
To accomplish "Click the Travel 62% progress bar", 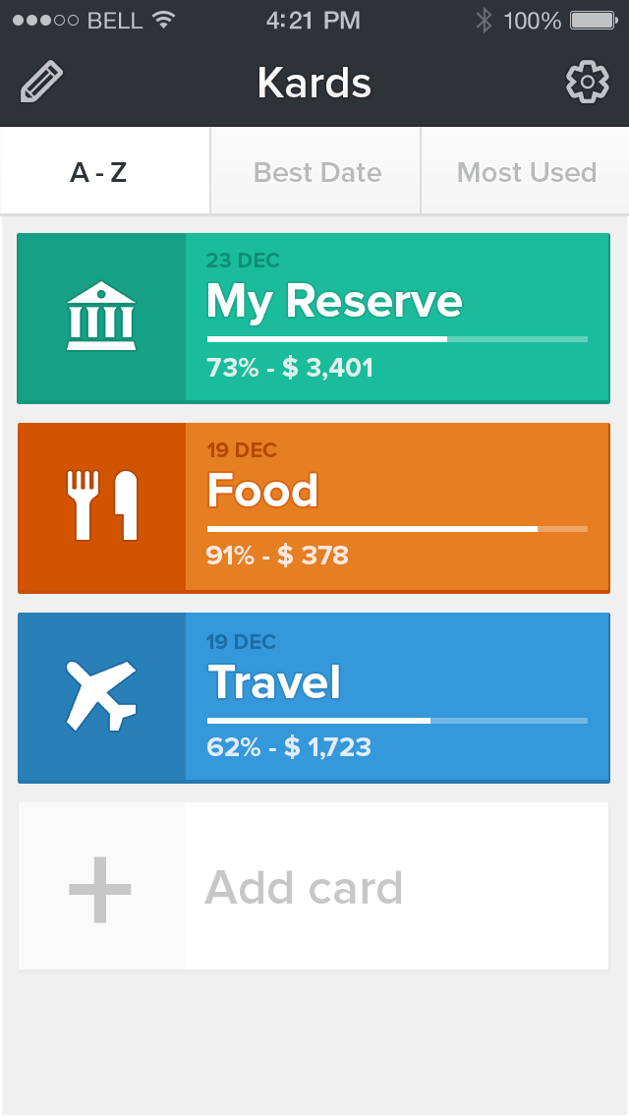I will pos(397,721).
